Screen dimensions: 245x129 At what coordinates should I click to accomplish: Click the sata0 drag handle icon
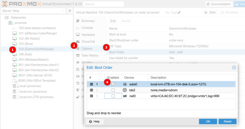(x=92, y=84)
